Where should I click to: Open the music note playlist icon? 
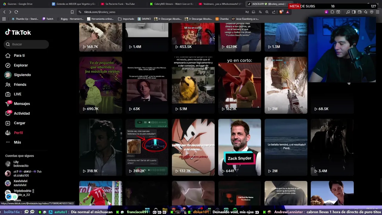coord(348,12)
